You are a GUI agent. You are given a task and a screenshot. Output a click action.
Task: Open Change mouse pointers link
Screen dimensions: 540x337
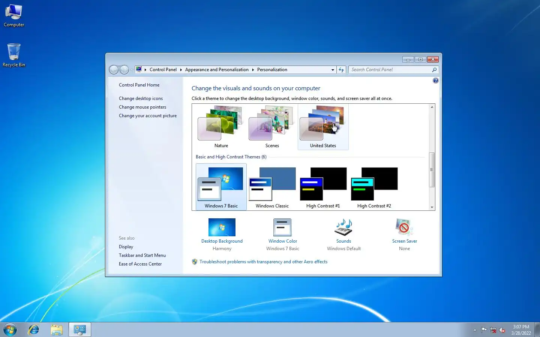(x=142, y=107)
